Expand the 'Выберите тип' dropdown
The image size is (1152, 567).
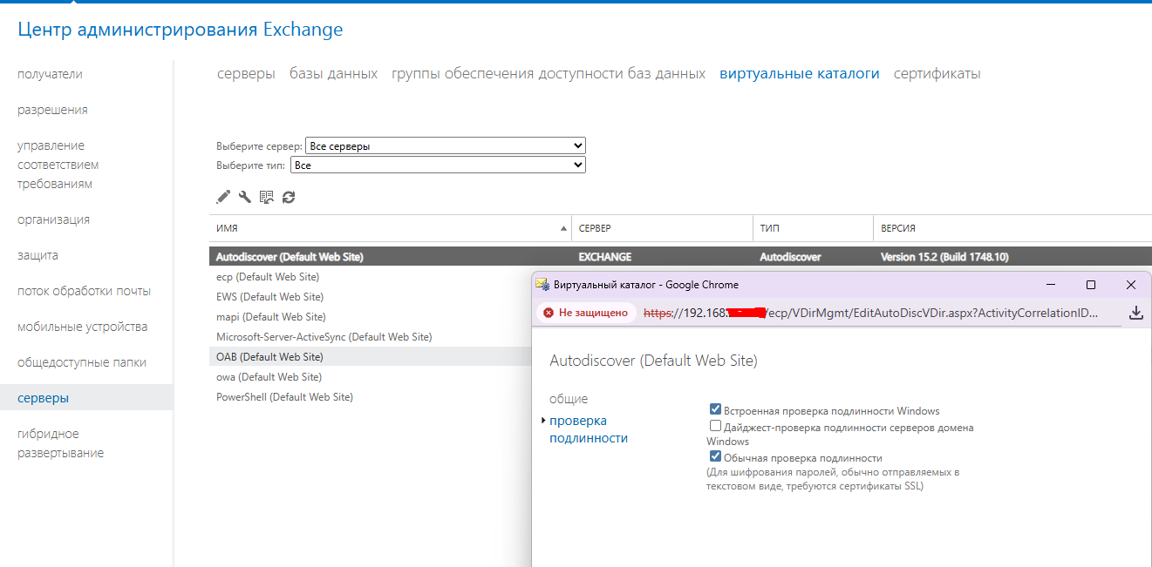click(438, 165)
